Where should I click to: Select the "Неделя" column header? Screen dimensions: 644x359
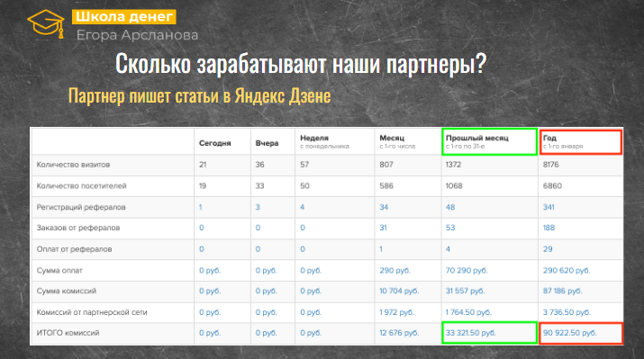click(314, 139)
